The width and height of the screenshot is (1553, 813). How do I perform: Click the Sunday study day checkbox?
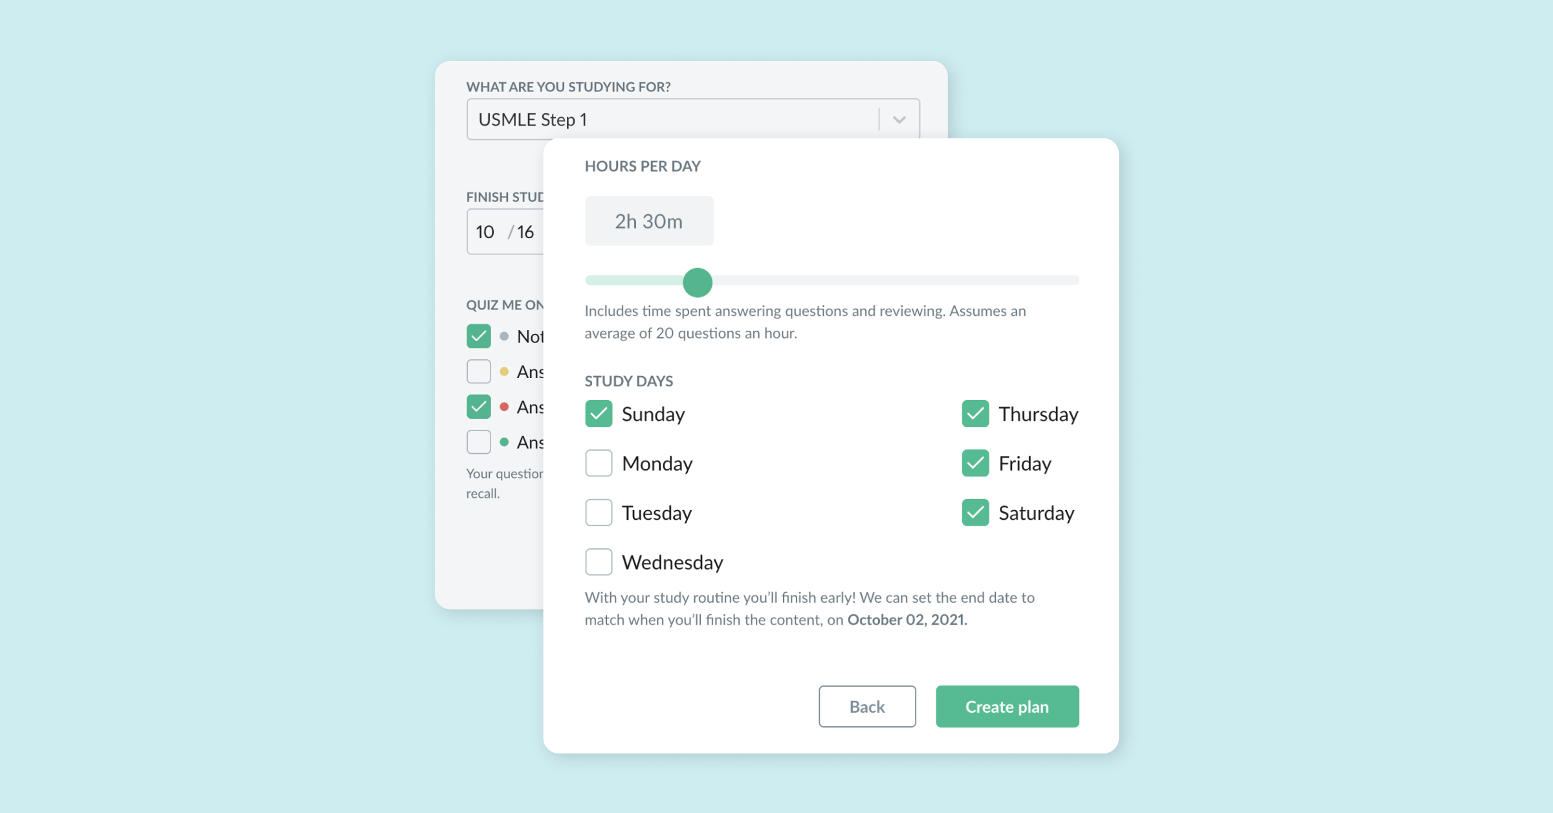pos(599,413)
